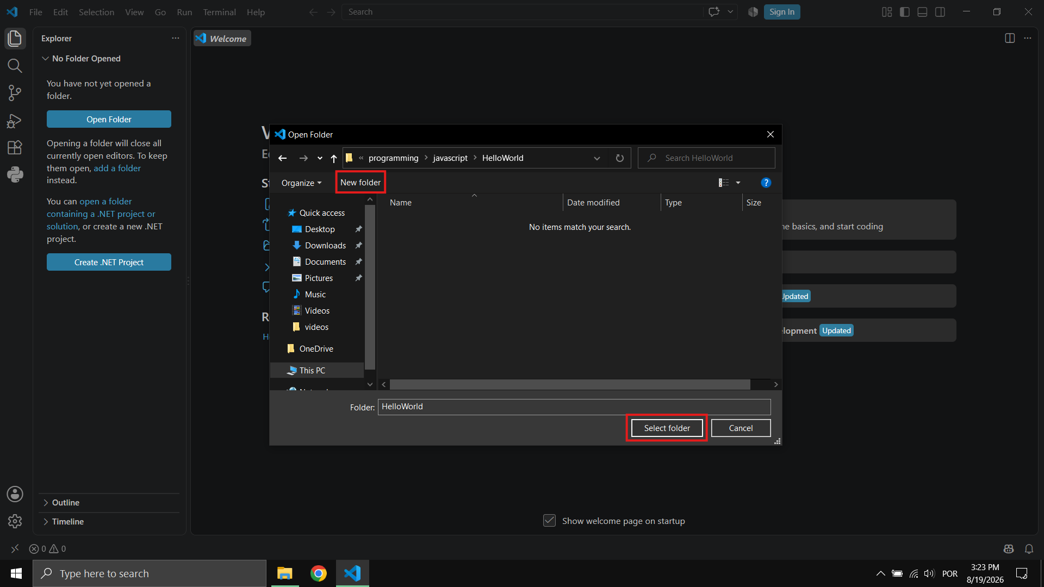Click the split editor right icon
The width and height of the screenshot is (1044, 587).
tap(1010, 38)
